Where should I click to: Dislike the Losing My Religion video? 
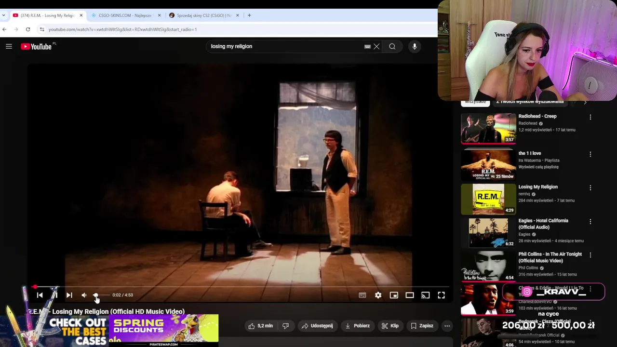point(285,326)
